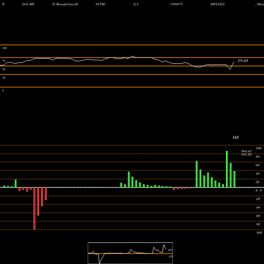
Task: Select the 981.83 value label
Action: (x=246, y=155)
